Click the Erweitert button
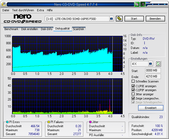 click(x=151, y=108)
